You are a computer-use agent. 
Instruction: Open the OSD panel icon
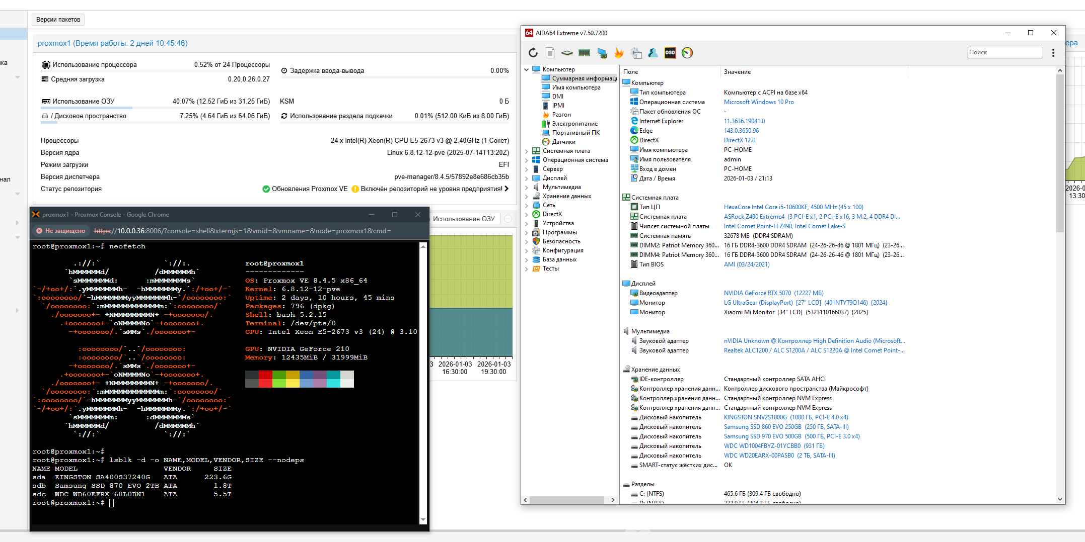coord(670,53)
